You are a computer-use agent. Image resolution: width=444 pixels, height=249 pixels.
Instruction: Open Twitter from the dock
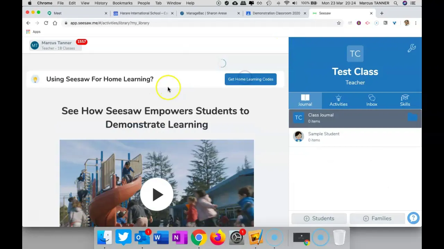123,237
